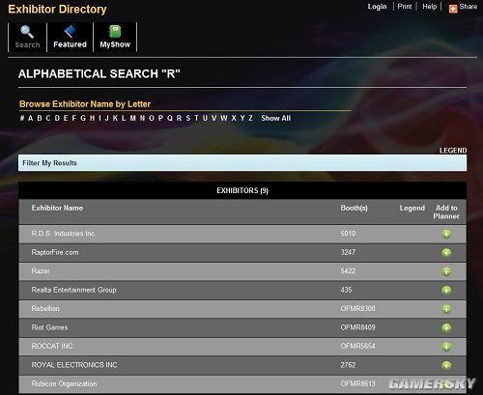Click booth number 5010

(x=348, y=234)
